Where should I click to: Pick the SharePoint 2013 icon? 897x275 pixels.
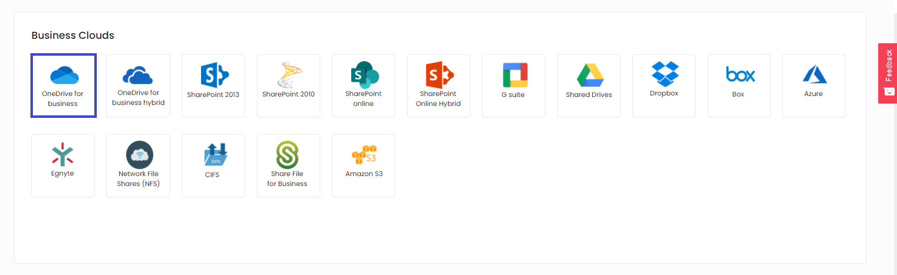(x=215, y=75)
